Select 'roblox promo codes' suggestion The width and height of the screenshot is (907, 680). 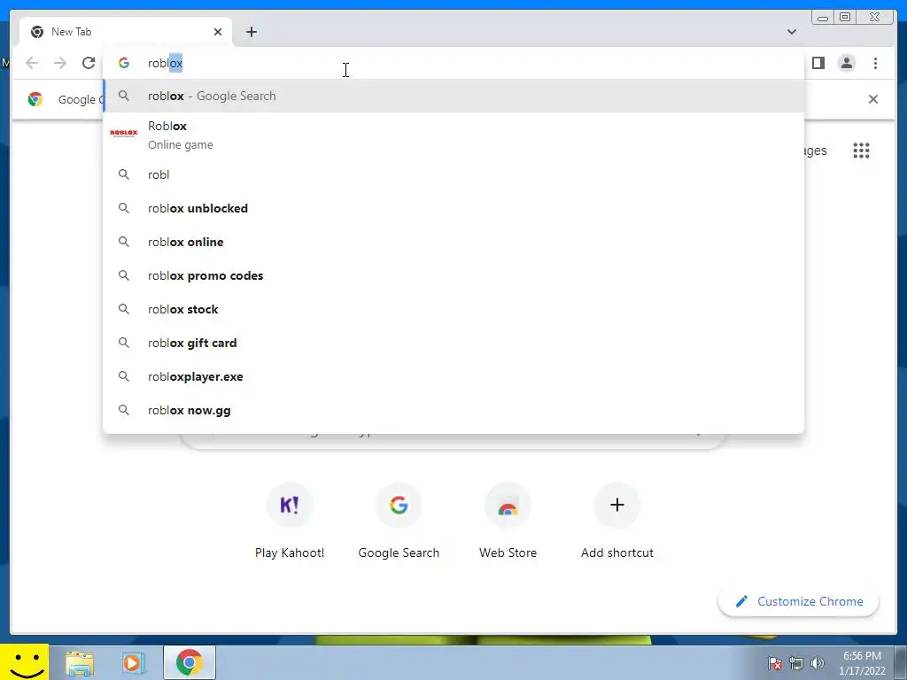(453, 275)
